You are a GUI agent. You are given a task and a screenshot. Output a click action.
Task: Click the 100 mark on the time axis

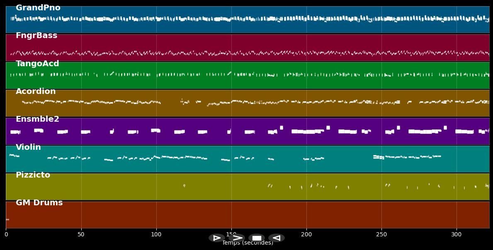pos(156,235)
